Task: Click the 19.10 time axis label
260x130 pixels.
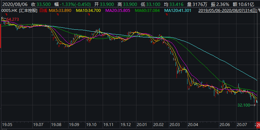Action: (91, 124)
